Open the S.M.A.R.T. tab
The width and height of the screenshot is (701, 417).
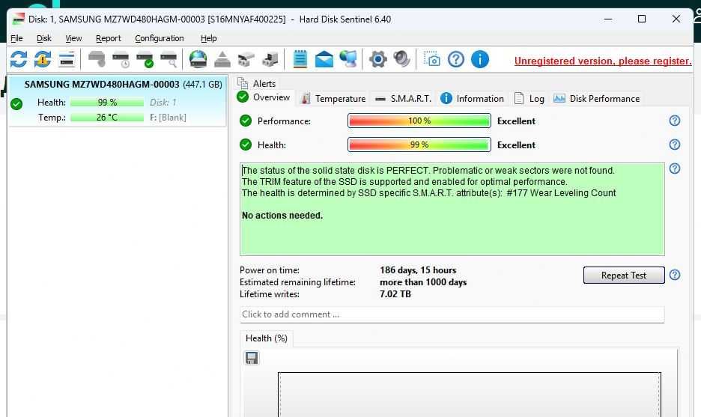click(x=403, y=99)
